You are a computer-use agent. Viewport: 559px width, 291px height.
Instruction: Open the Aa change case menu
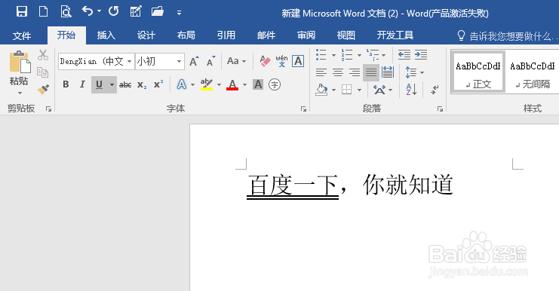click(x=236, y=61)
